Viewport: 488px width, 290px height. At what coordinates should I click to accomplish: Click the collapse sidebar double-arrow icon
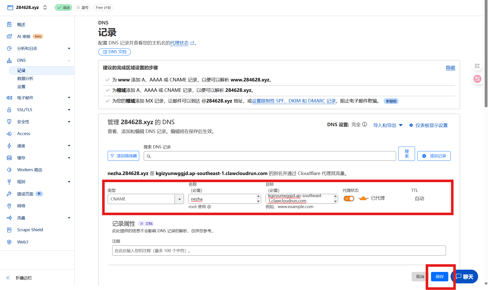coord(8,278)
